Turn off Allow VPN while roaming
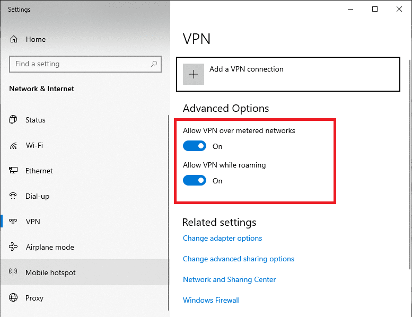The image size is (412, 317). 195,180
